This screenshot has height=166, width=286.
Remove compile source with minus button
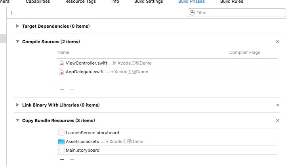click(72, 90)
